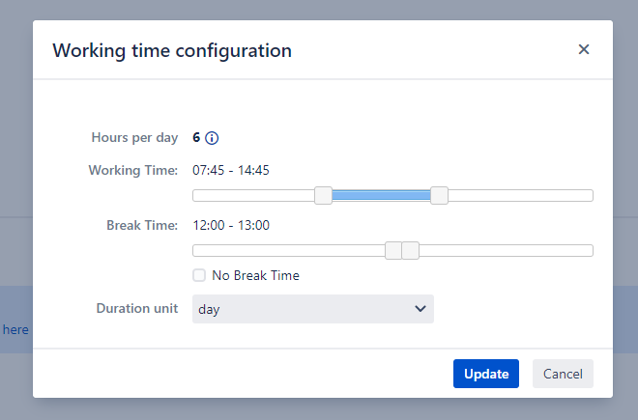Click the 07:45 - 14:45 working time value
Image resolution: width=638 pixels, height=420 pixels.
[x=231, y=170]
